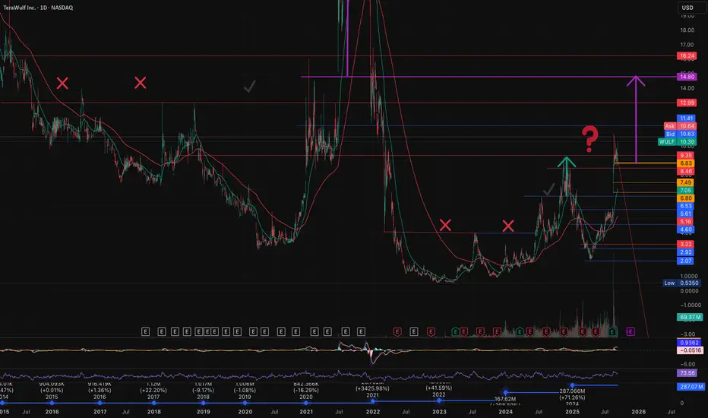
Task: Open the USD currency selector
Action: pos(685,8)
